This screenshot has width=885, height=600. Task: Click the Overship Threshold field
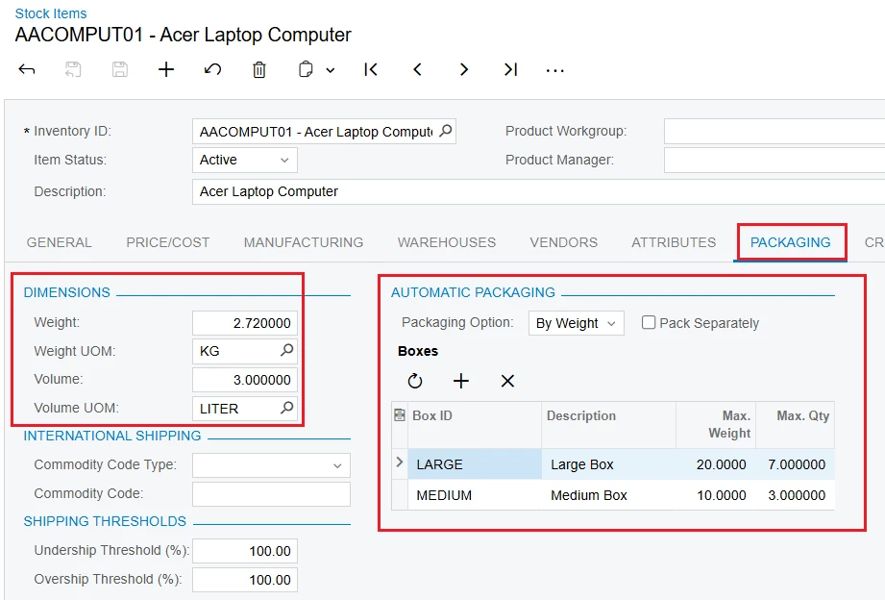[x=244, y=580]
